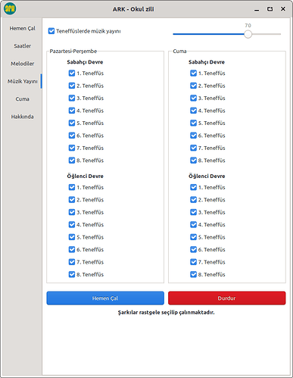293x378 pixels.
Task: Minimize the ARK window
Action: (x=257, y=9)
